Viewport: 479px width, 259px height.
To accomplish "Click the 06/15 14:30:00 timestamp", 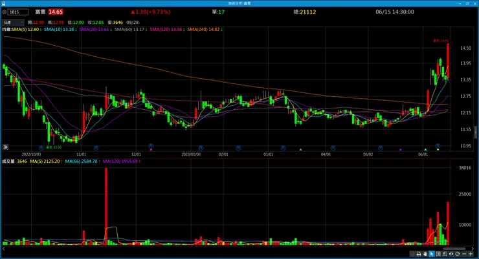I will tap(395, 12).
